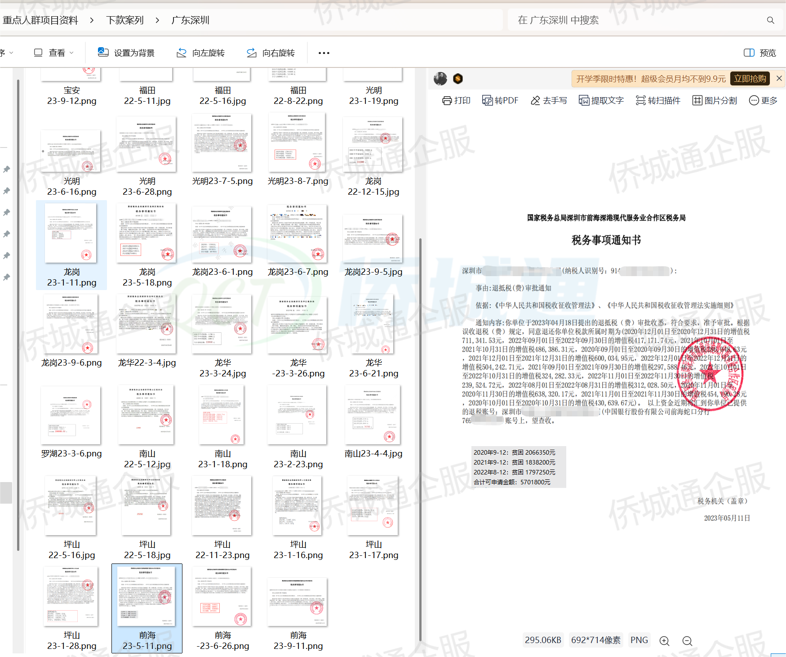Click the topmost pin toggle in left sidebar

pos(6,170)
